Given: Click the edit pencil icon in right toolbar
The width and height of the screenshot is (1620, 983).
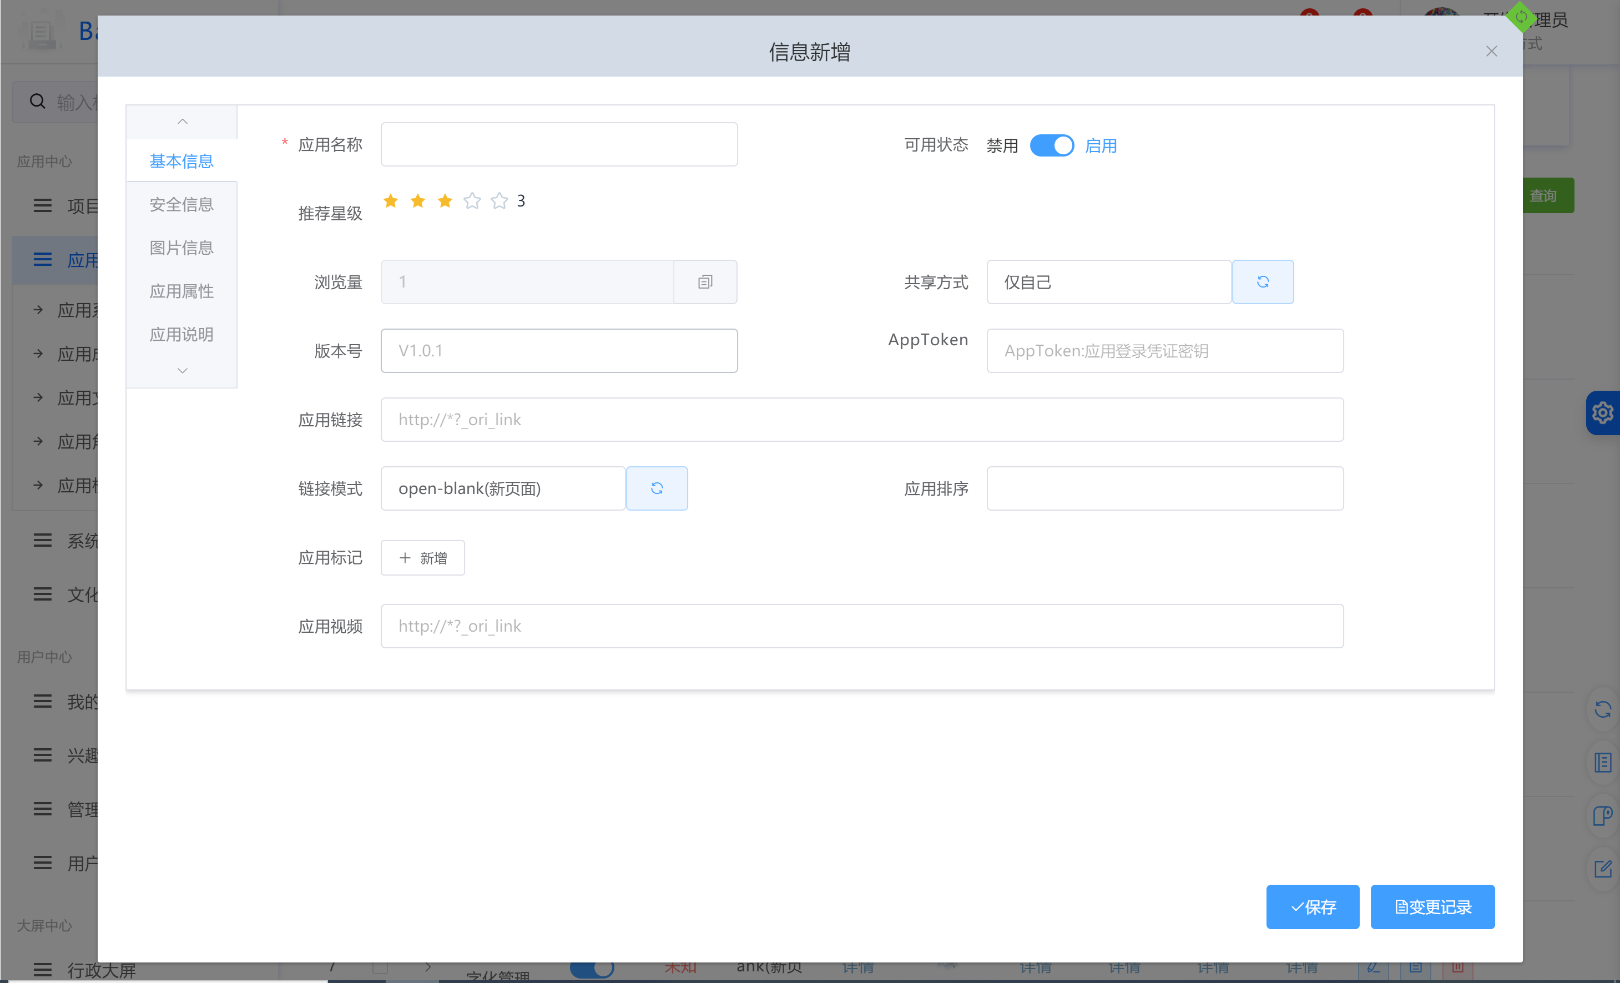Looking at the screenshot, I should [1602, 869].
